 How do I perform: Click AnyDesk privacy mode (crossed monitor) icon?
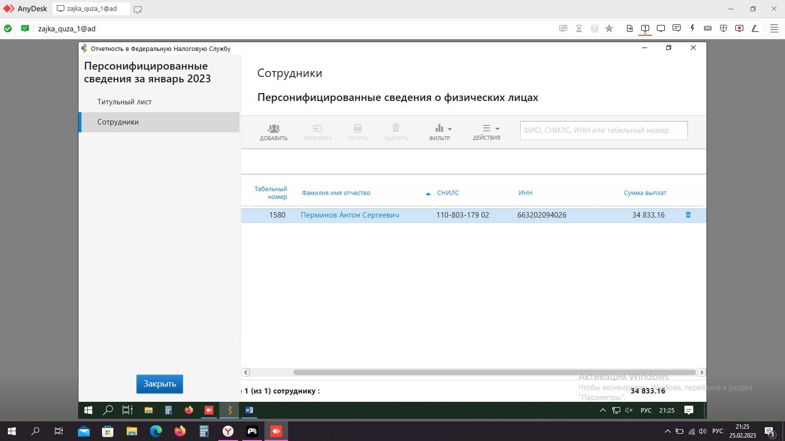coord(563,28)
